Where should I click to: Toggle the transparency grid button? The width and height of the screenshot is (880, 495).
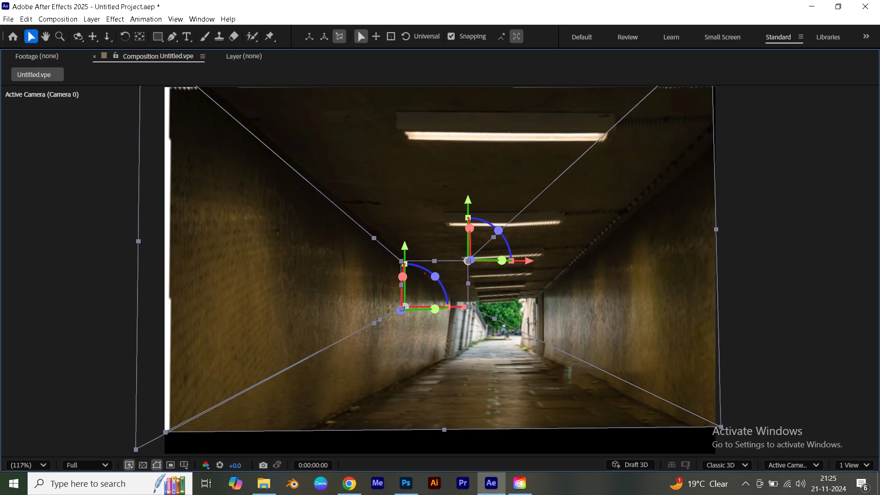click(x=143, y=465)
